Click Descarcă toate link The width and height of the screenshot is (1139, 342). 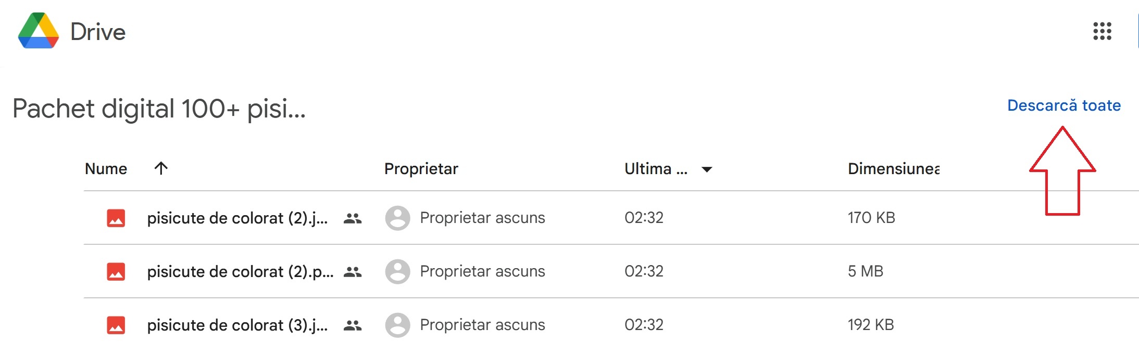point(1064,106)
